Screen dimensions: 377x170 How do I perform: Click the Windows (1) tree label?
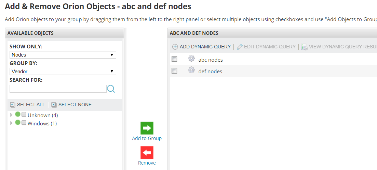(x=42, y=124)
